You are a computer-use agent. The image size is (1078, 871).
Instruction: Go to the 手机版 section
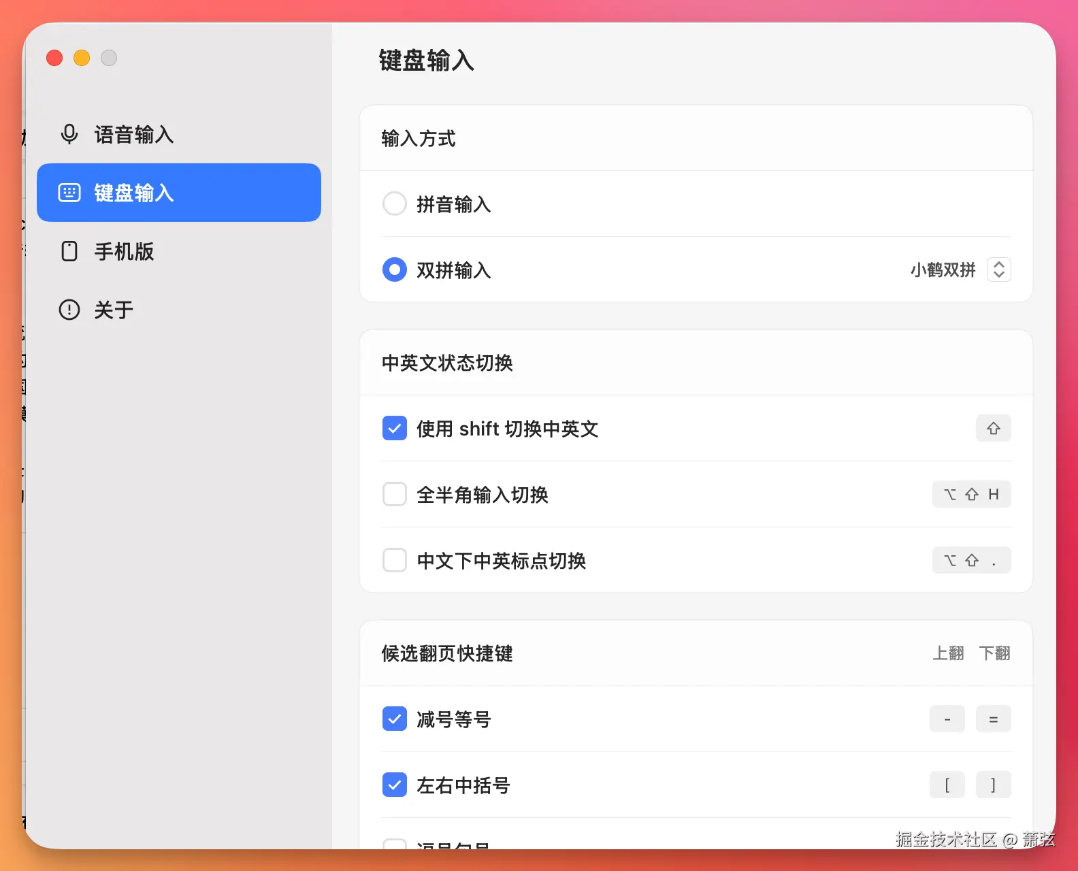[178, 251]
